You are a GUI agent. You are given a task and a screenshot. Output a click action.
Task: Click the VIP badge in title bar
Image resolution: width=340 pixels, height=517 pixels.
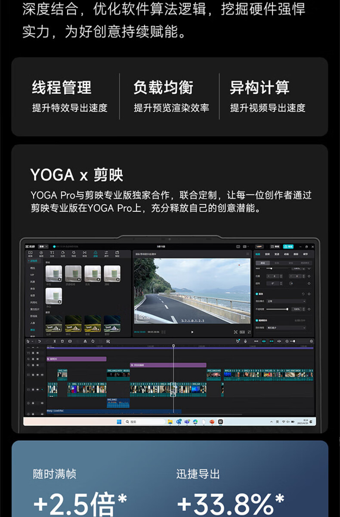259,247
